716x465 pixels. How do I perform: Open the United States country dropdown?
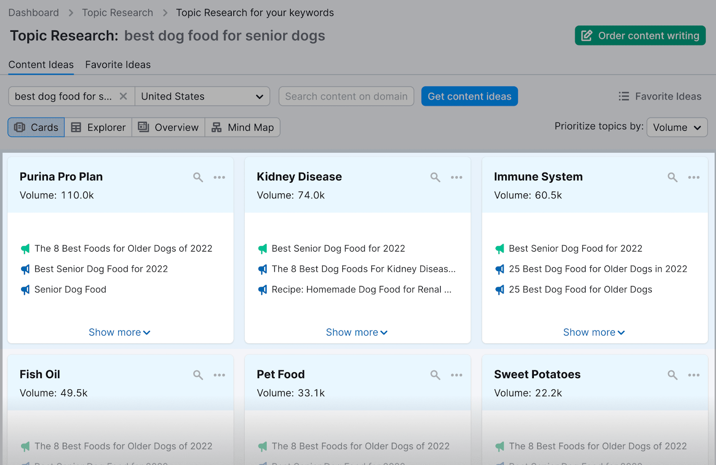[202, 96]
